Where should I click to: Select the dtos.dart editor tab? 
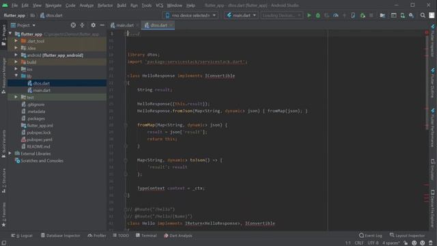pos(158,25)
